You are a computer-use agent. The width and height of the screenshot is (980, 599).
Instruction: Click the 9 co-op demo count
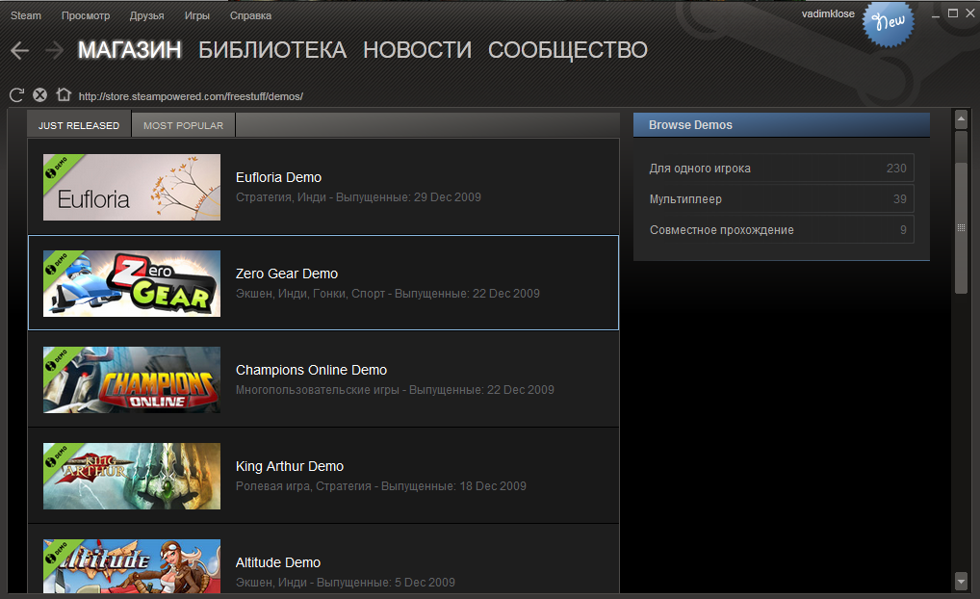tap(903, 229)
